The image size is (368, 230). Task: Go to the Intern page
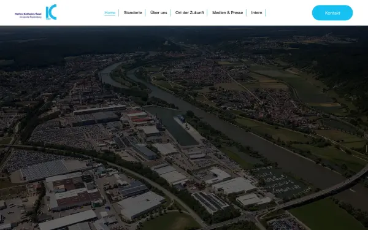tap(256, 13)
